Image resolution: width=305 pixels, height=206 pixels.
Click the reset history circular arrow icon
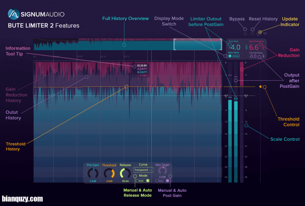[252, 34]
